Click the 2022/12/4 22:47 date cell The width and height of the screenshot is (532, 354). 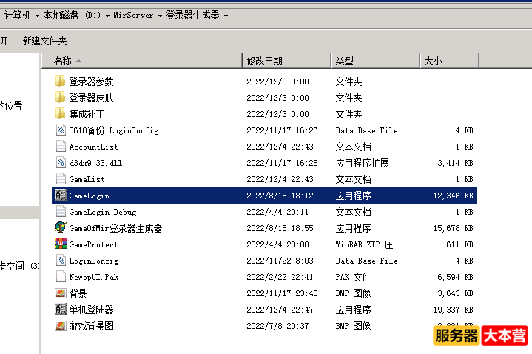pos(280,310)
